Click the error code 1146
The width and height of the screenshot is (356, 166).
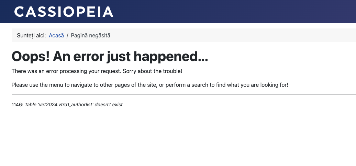coord(17,105)
